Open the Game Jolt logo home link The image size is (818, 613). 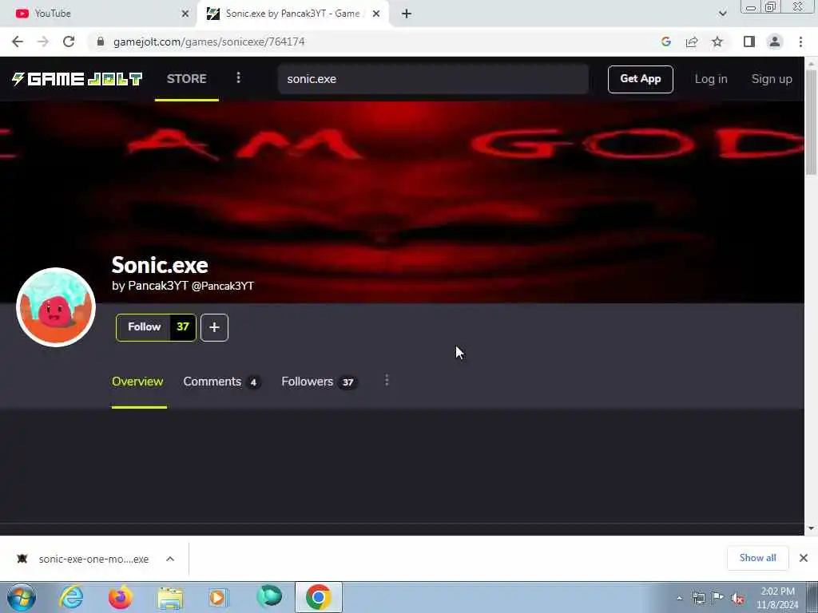77,79
